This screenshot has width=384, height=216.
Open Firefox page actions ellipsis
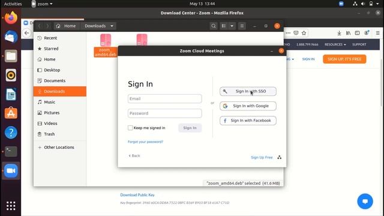[288, 33]
